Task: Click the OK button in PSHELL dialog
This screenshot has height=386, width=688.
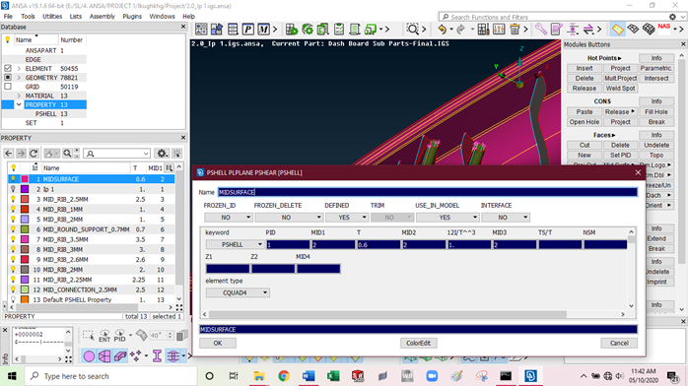Action: [218, 343]
